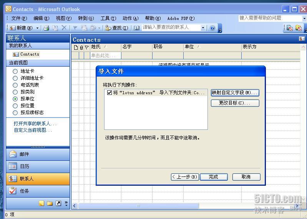Click the help question input box
307x219 pixels.
tap(270, 18)
